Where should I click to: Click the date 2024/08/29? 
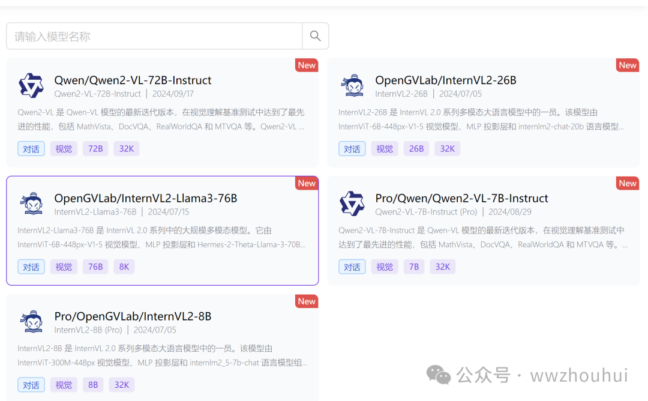click(x=510, y=212)
